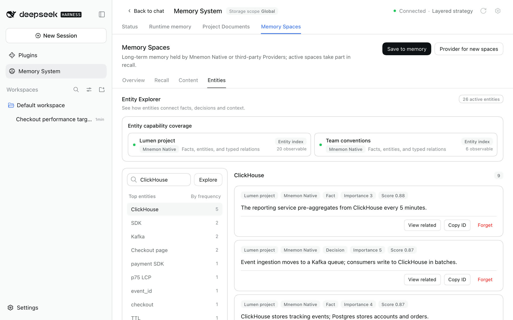This screenshot has height=320, width=513.
Task: Switch to the Runtime memory tab
Action: [170, 27]
